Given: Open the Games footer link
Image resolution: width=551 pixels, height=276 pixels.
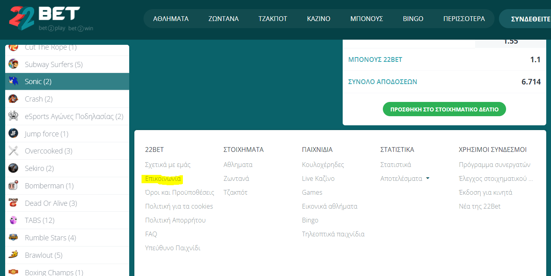Looking at the screenshot, I should click(312, 192).
